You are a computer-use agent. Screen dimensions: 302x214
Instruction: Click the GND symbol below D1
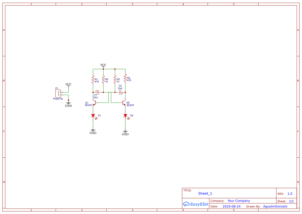93,131
